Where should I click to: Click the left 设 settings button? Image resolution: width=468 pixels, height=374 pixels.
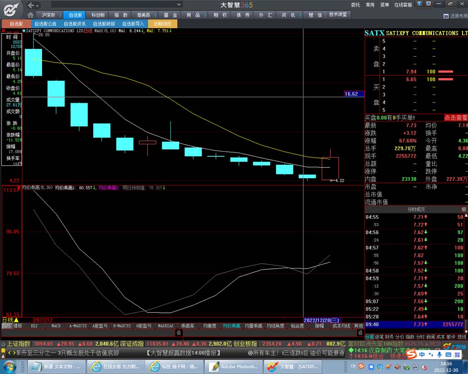click(x=179, y=333)
